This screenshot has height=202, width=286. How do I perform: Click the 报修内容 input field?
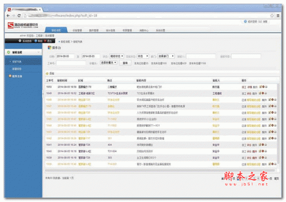point(246,56)
